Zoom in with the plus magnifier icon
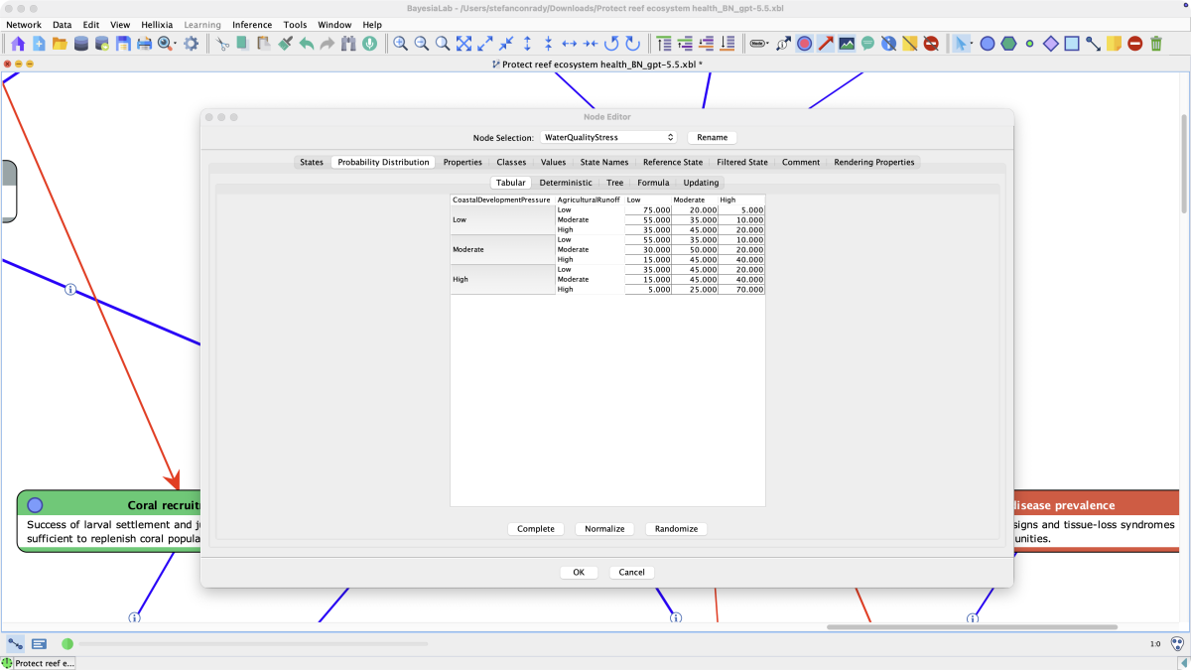 (x=400, y=44)
